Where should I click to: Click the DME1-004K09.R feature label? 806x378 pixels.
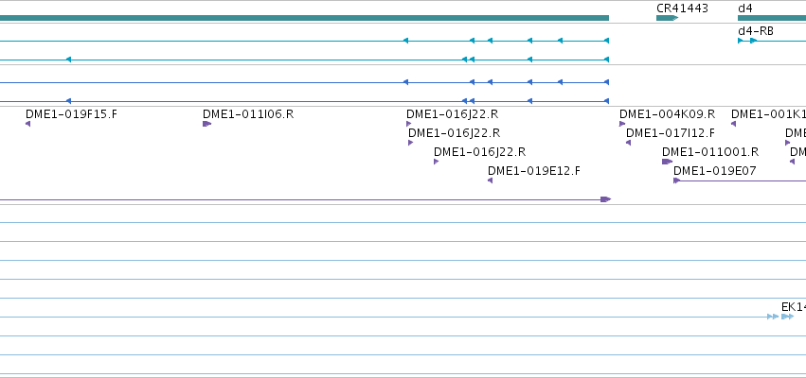[x=667, y=113]
